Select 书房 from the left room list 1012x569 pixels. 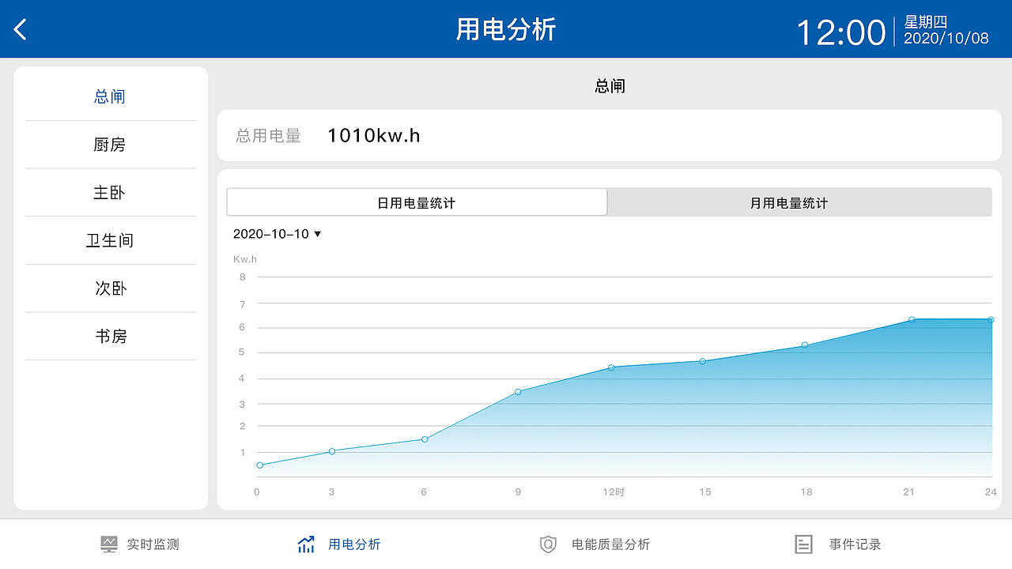[x=110, y=336]
